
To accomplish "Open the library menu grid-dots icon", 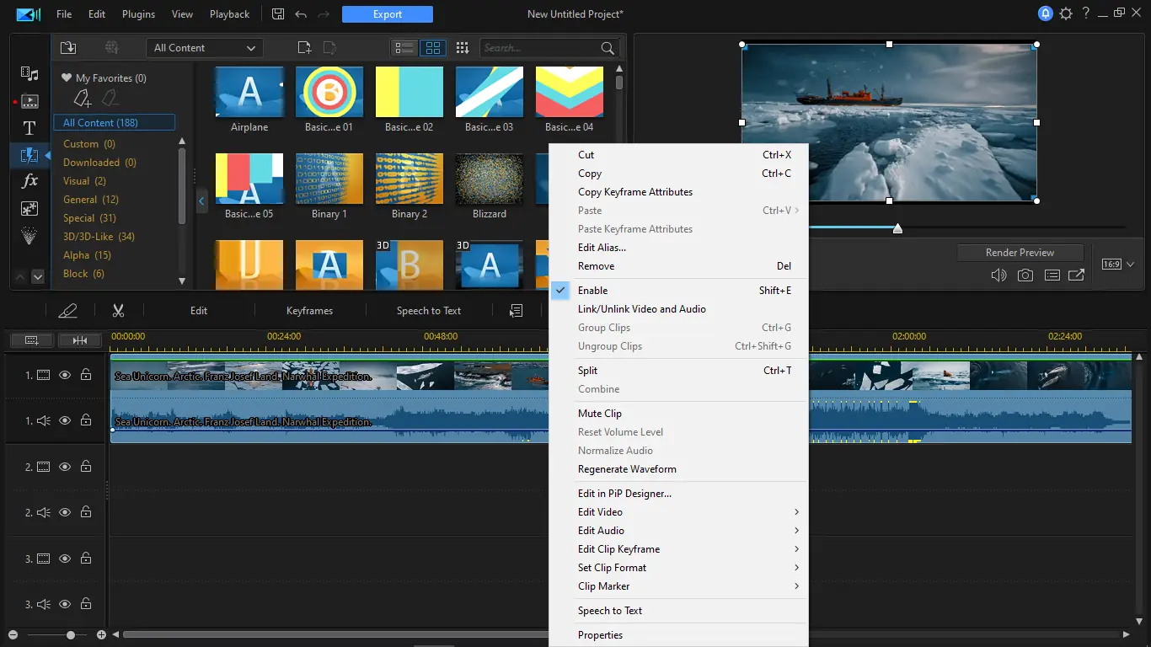I will coord(462,48).
